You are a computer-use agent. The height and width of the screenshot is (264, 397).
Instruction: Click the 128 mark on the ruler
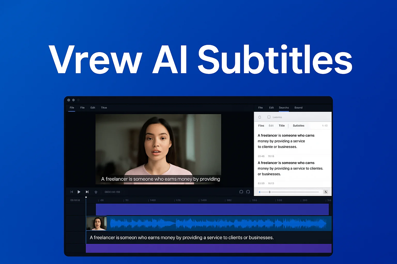(x=178, y=200)
